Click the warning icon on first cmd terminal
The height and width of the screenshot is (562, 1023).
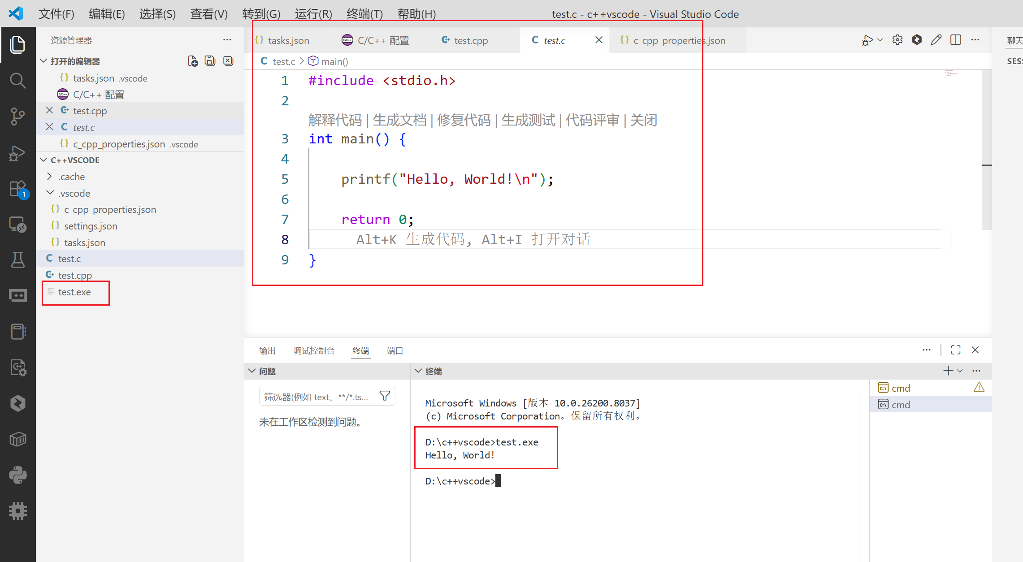coord(979,388)
